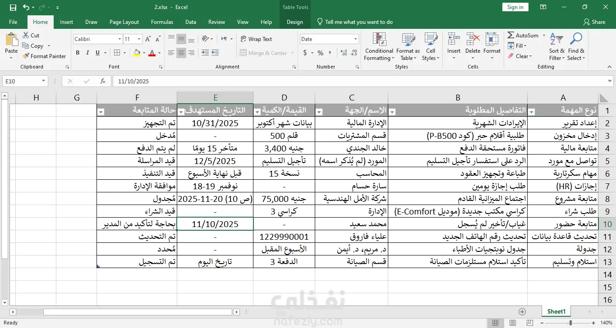Cut the selected cell
The height and width of the screenshot is (328, 616).
[31, 35]
